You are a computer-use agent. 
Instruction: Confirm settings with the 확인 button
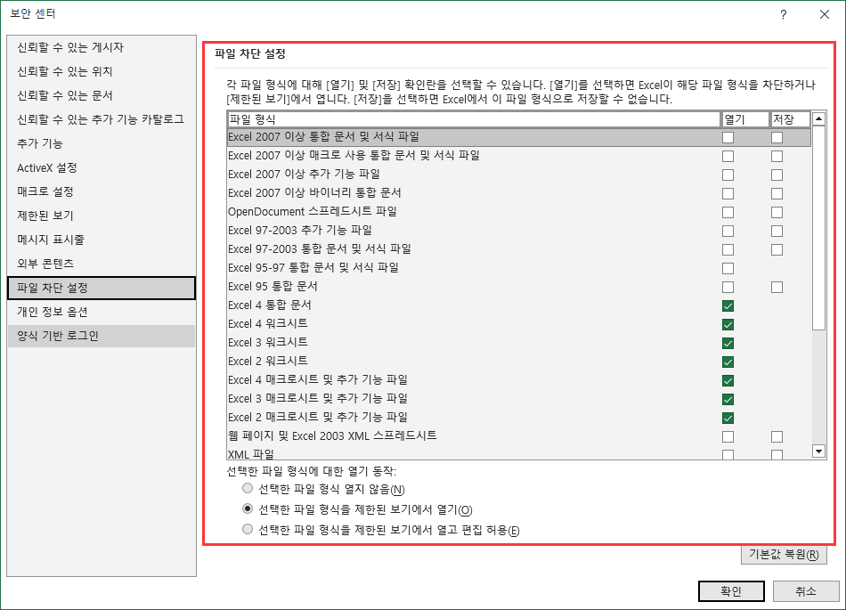point(730,590)
